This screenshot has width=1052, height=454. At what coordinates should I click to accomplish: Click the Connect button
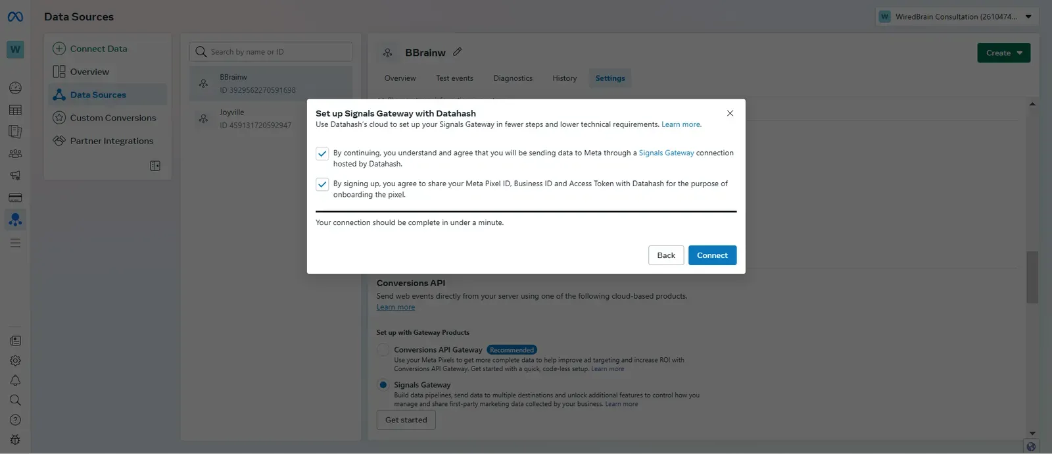coord(712,255)
